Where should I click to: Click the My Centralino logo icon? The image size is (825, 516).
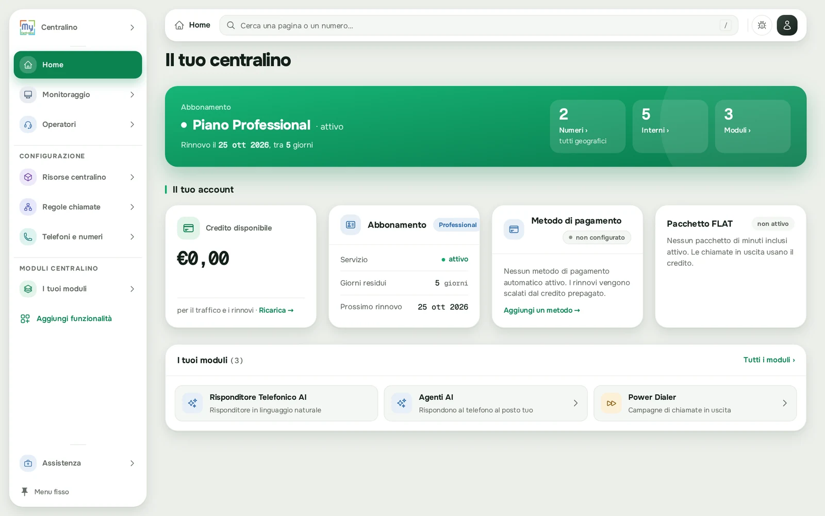click(x=27, y=27)
